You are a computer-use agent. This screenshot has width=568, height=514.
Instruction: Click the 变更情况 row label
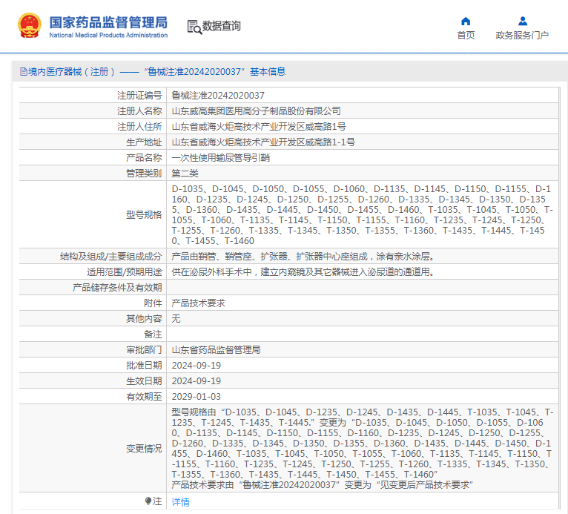[x=143, y=449]
